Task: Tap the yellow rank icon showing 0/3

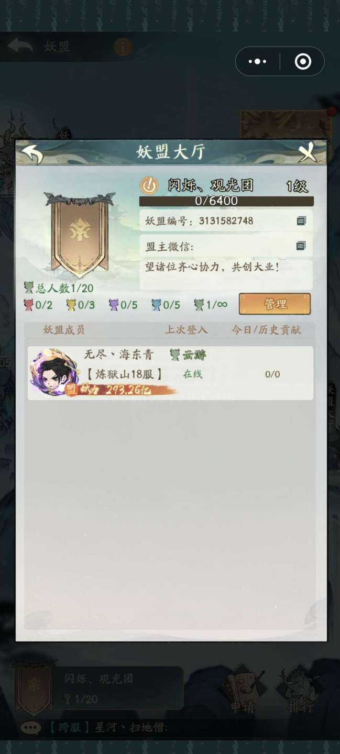Action: click(x=71, y=305)
